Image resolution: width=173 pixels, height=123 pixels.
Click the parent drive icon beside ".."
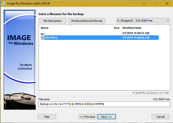[x=42, y=34]
